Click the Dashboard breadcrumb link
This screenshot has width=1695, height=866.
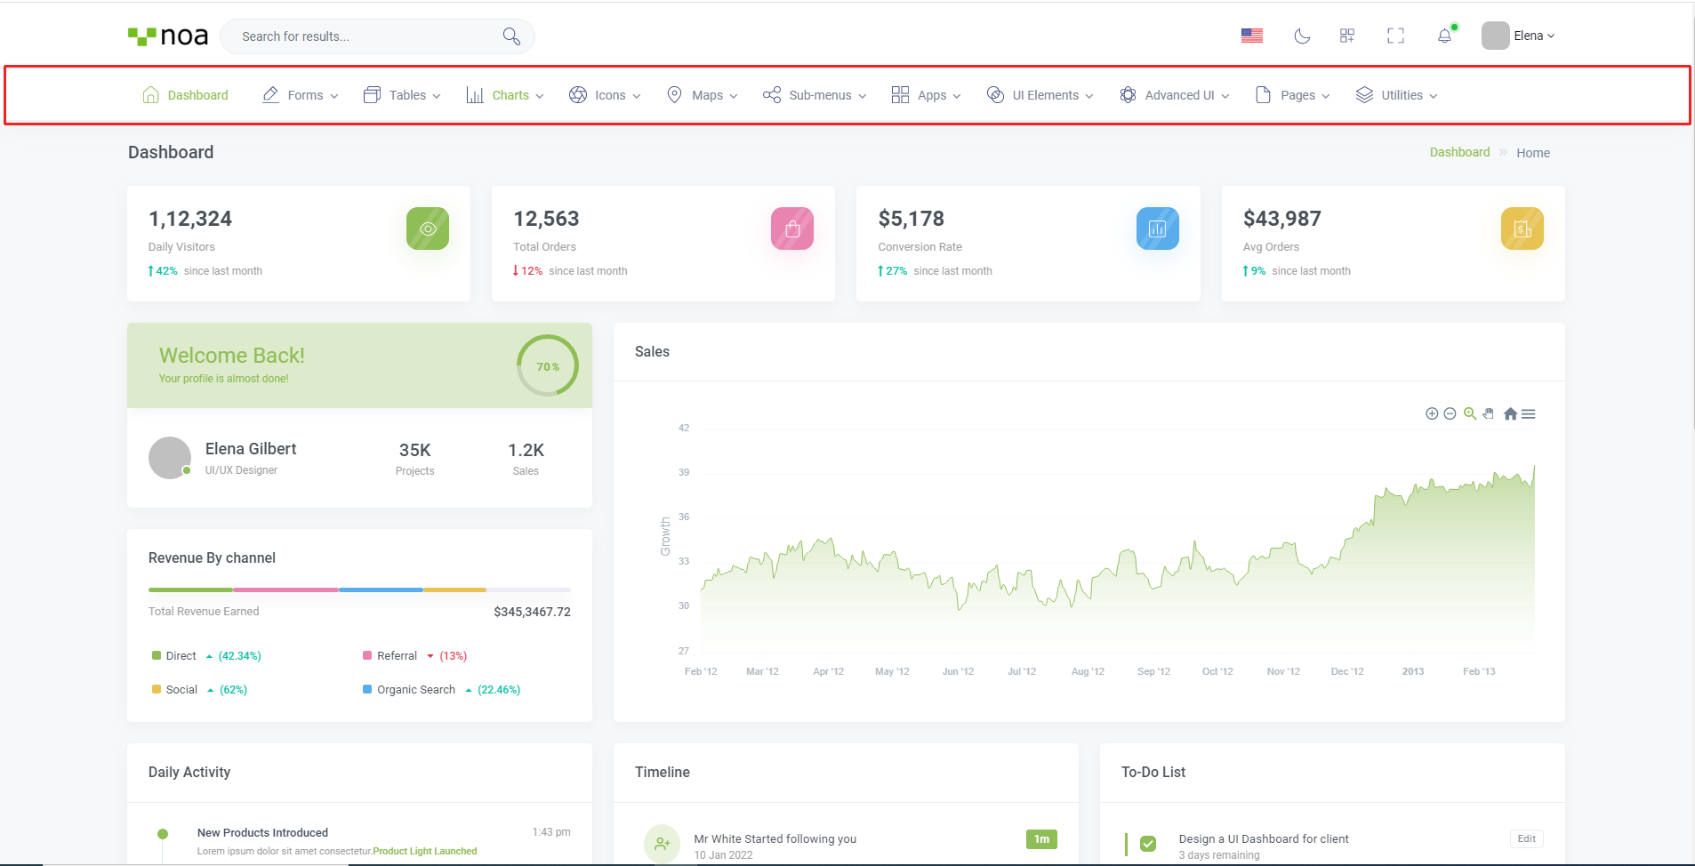tap(1459, 152)
